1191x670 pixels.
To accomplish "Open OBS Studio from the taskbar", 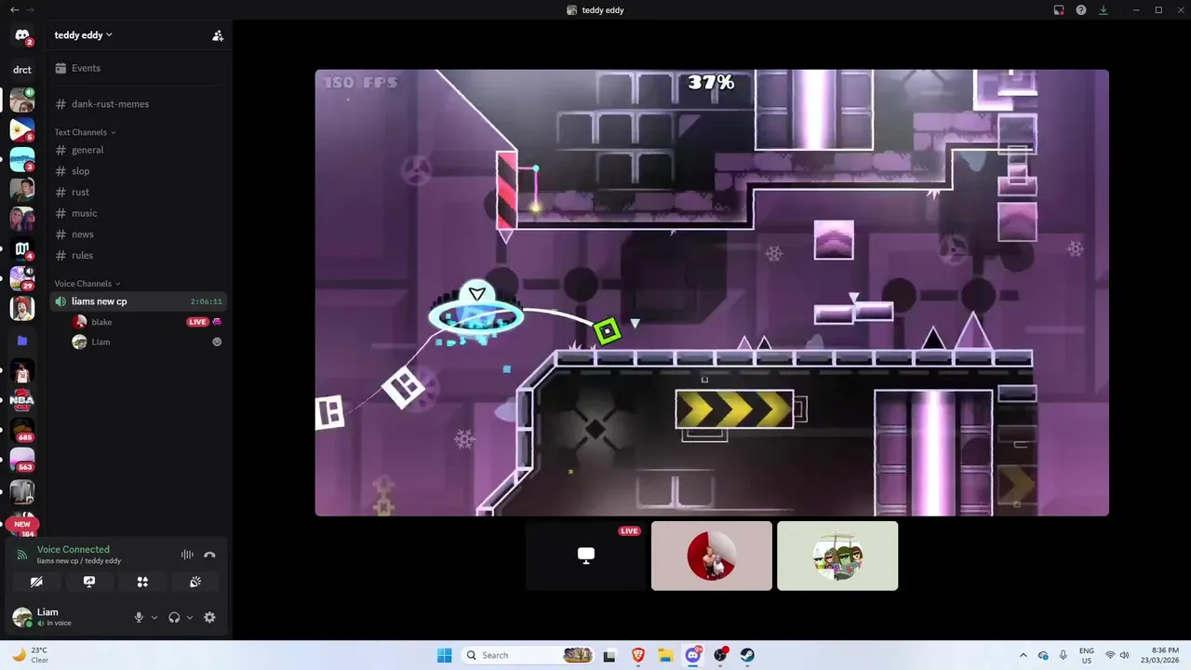I will click(x=721, y=655).
